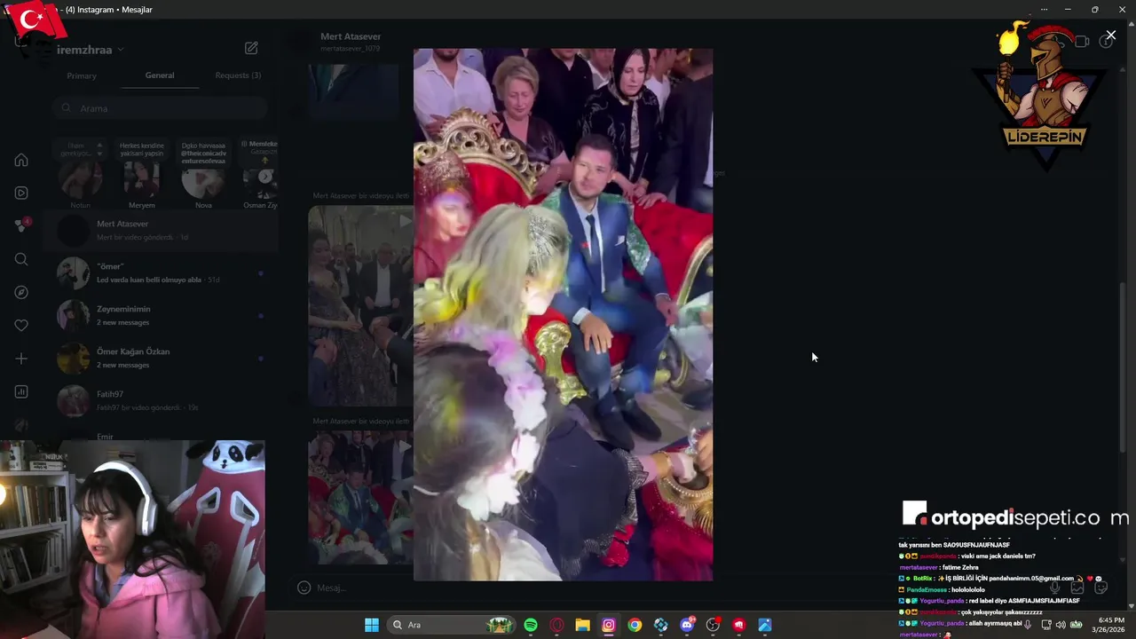Open Spotify from the taskbar

531,625
